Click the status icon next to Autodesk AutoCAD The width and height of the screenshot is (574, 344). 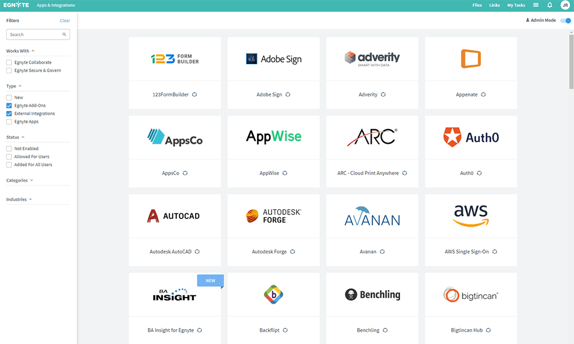[197, 252]
